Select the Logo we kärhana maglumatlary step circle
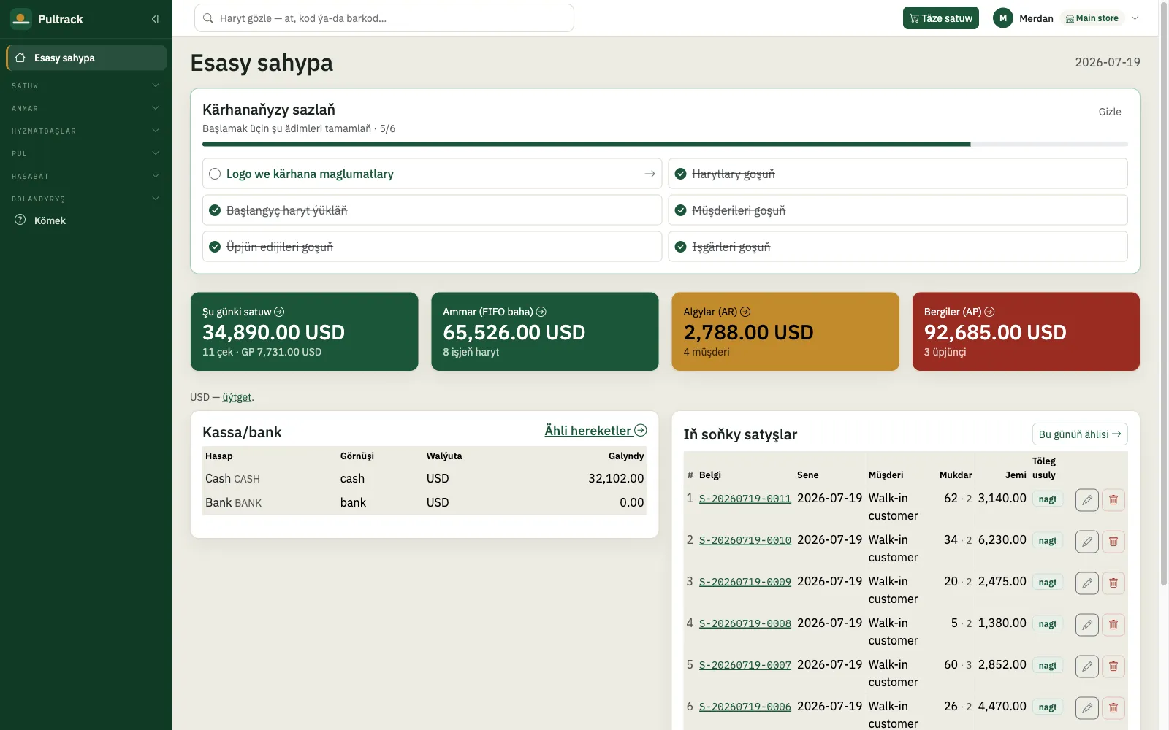Viewport: 1169px width, 730px height. (215, 174)
